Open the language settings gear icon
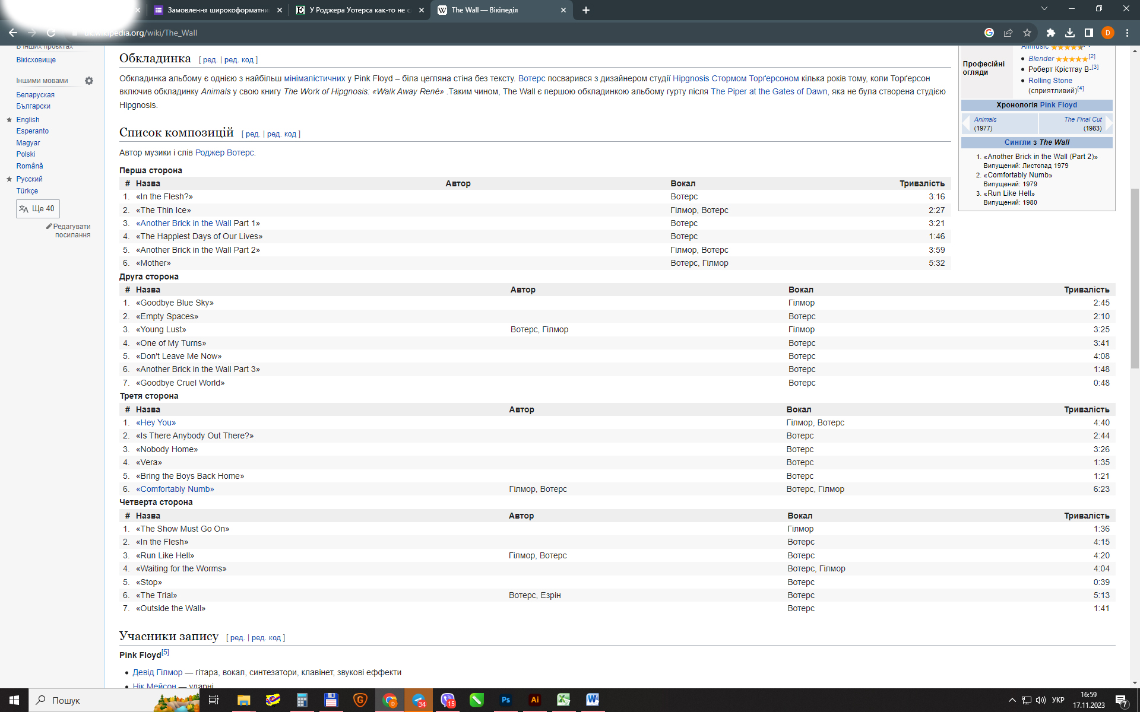 click(x=89, y=81)
